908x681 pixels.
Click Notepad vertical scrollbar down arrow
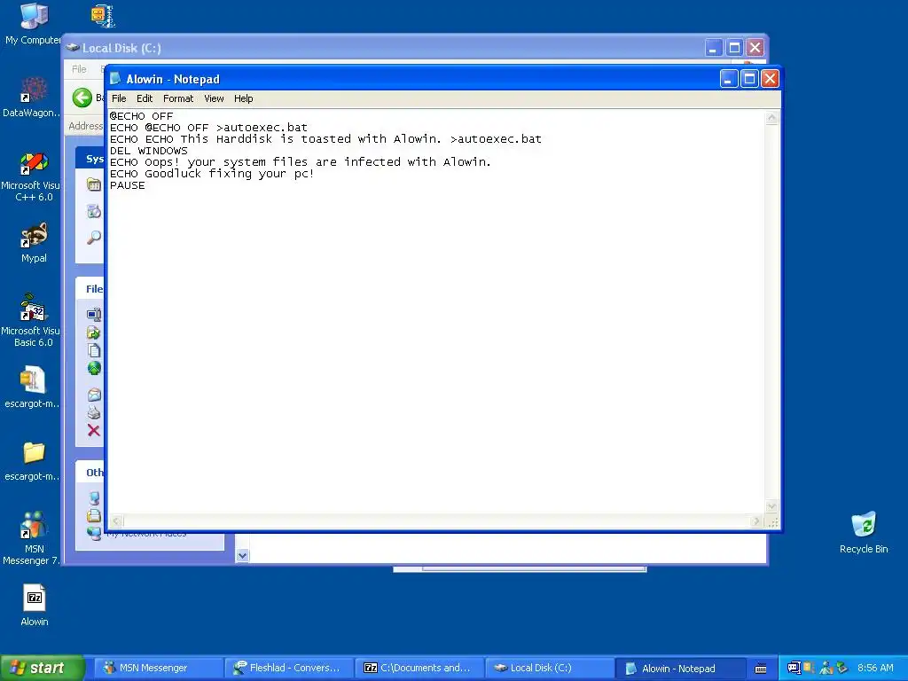[772, 506]
